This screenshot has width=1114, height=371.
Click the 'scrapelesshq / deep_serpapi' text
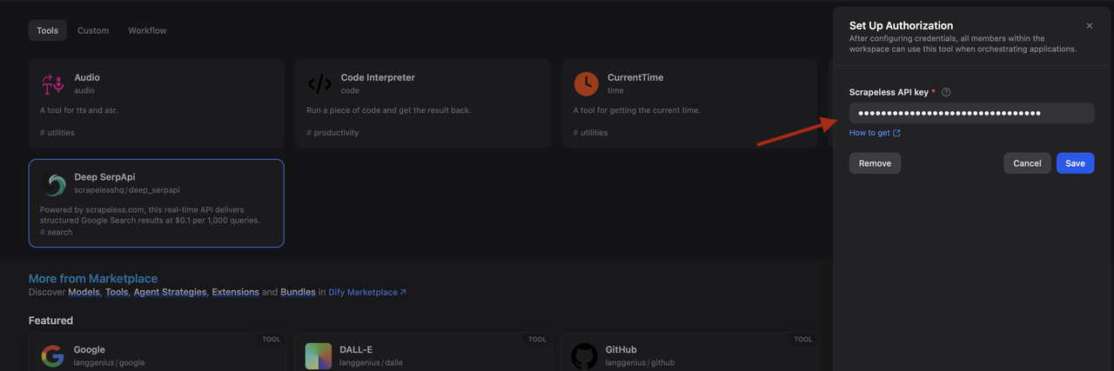point(127,189)
